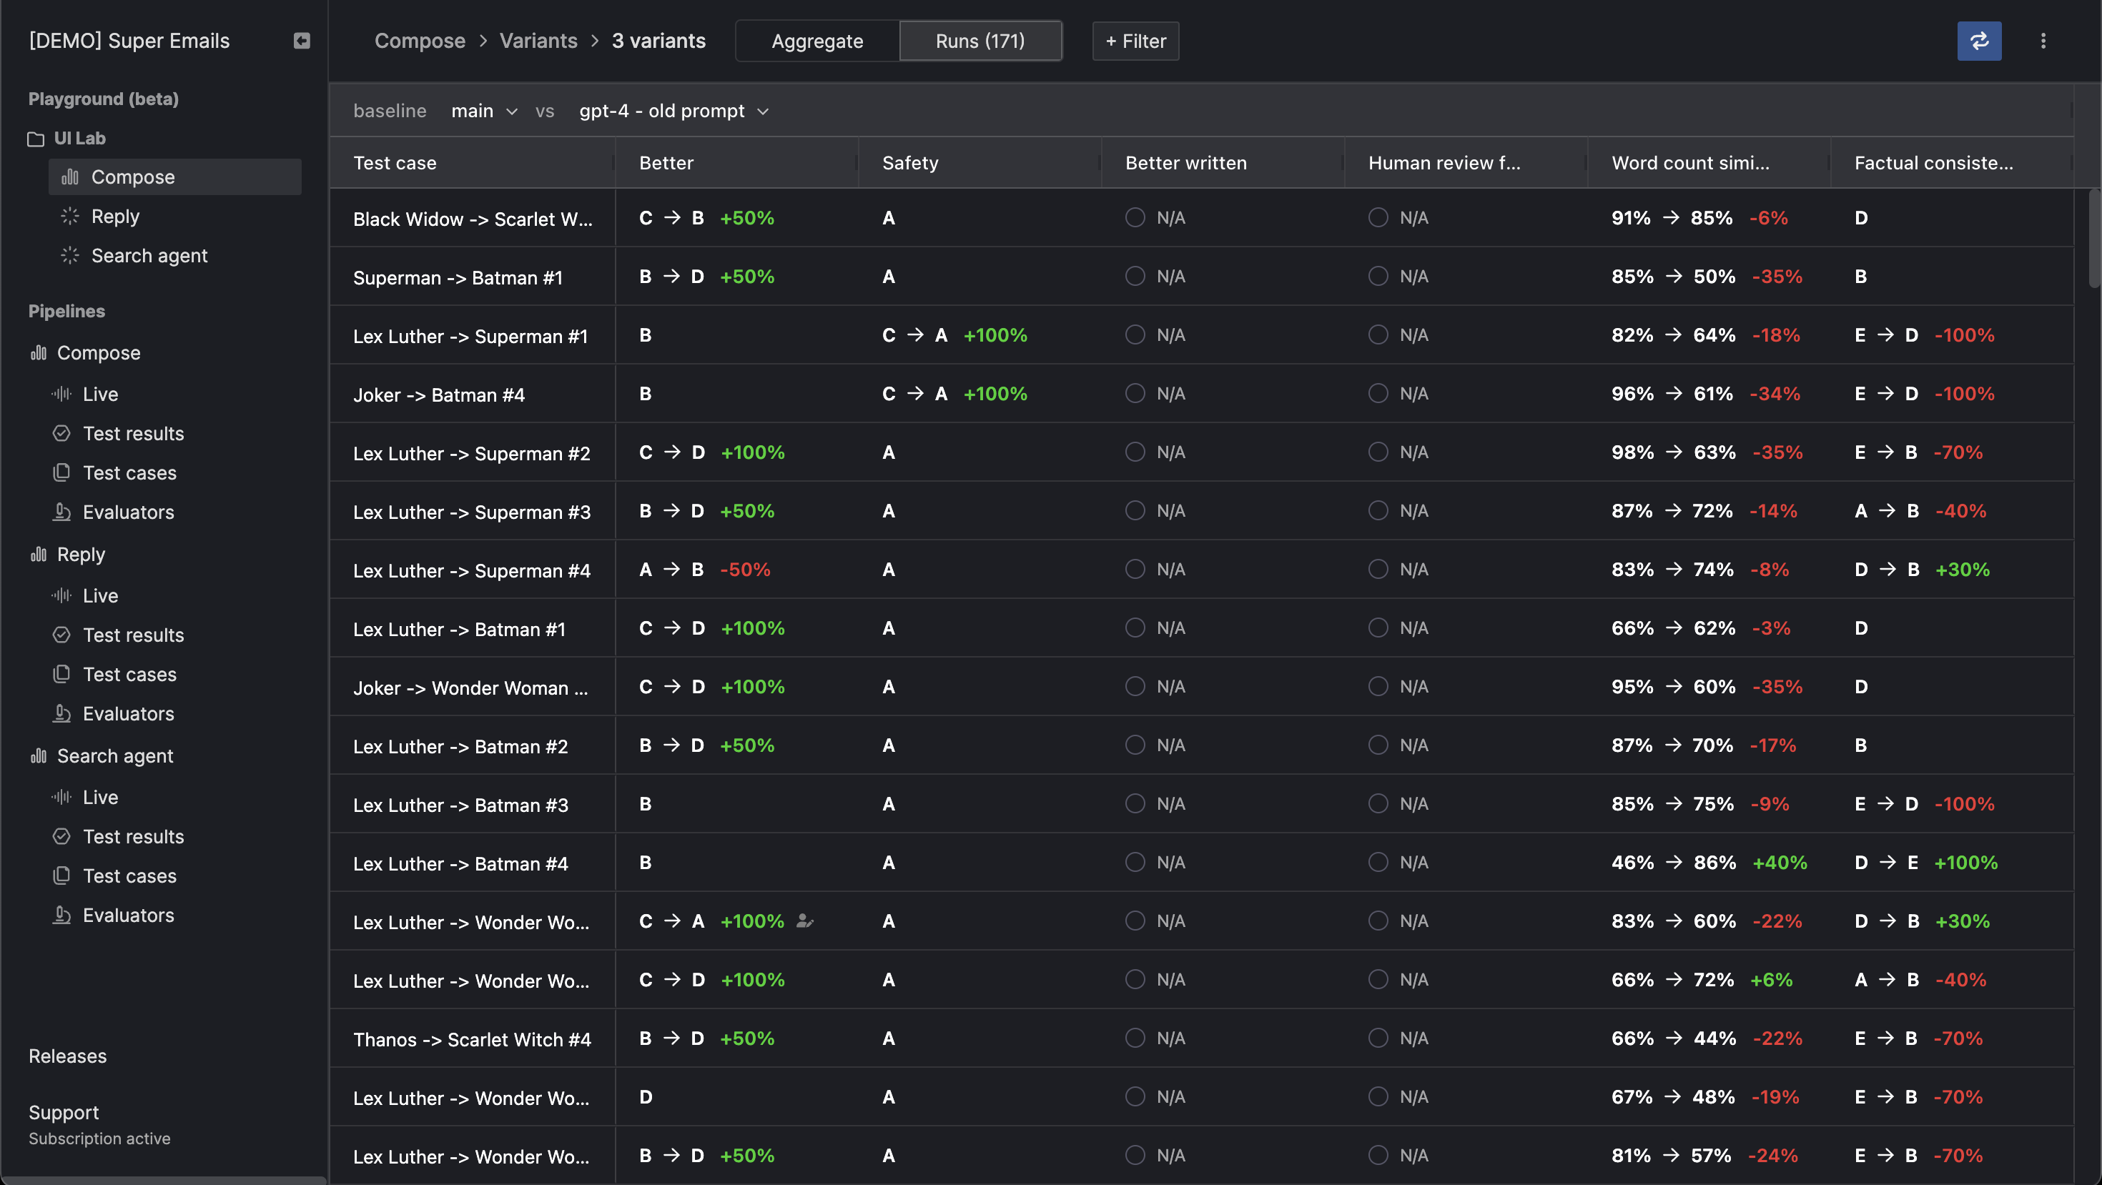Open the Support link in sidebar
Viewport: 2102px width, 1185px height.
point(64,1112)
